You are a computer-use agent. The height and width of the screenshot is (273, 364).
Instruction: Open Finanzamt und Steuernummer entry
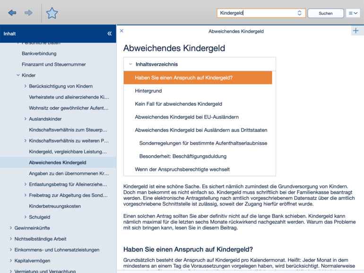[53, 65]
